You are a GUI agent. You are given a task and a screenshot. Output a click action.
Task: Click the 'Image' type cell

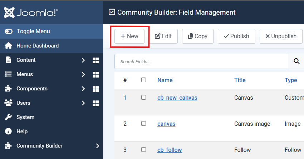[293, 124]
